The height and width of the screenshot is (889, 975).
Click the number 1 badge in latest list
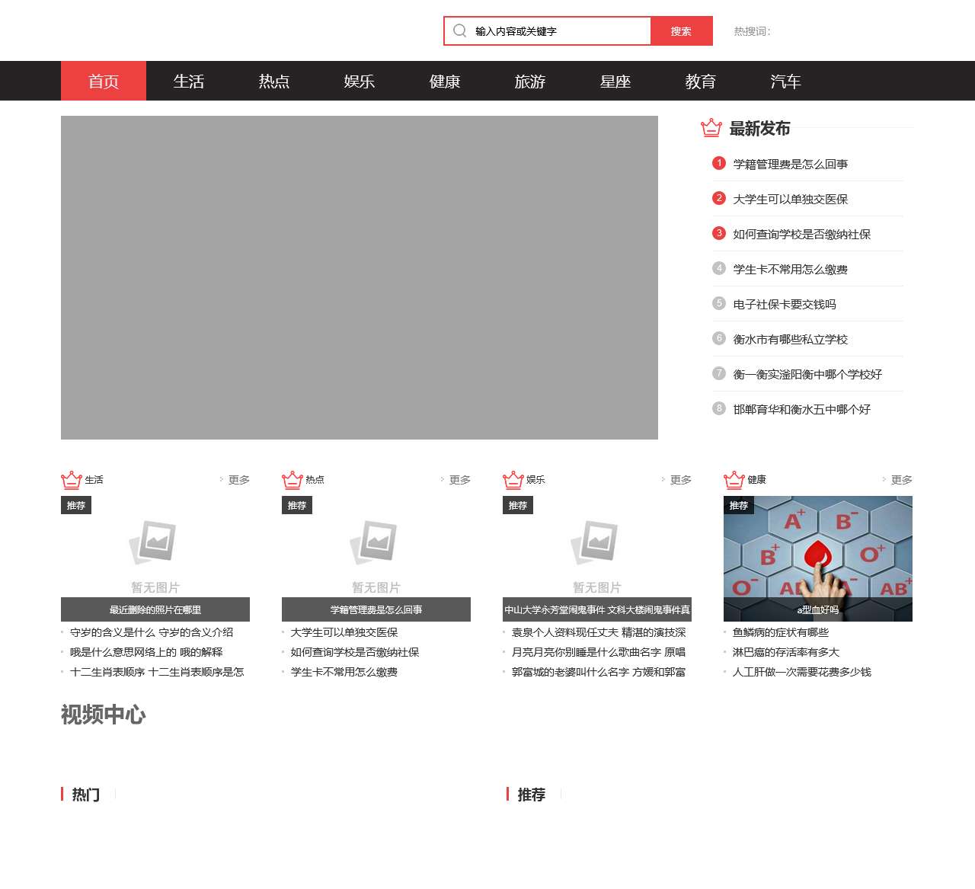point(718,163)
